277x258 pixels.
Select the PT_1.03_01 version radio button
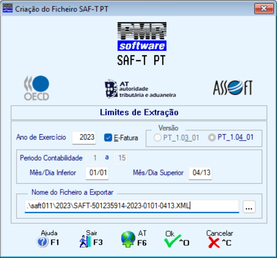coord(158,138)
